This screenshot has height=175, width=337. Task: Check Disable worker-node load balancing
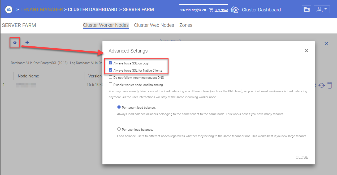coord(111,85)
